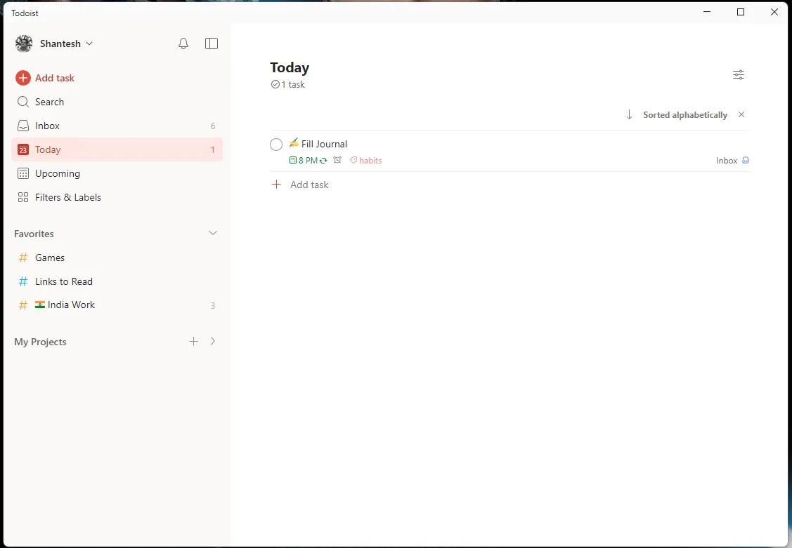Screen dimensions: 792x548
Task: Open Search from the sidebar
Action: pos(117,102)
